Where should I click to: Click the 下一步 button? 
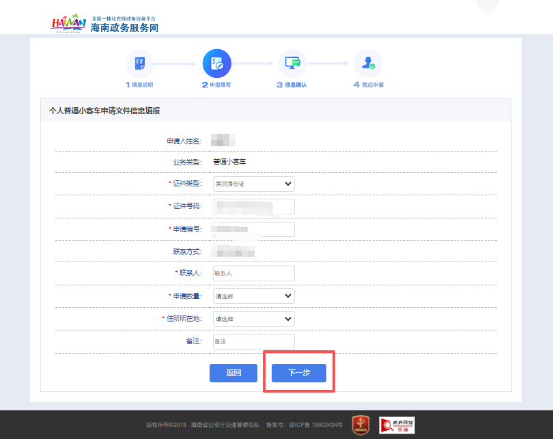298,373
